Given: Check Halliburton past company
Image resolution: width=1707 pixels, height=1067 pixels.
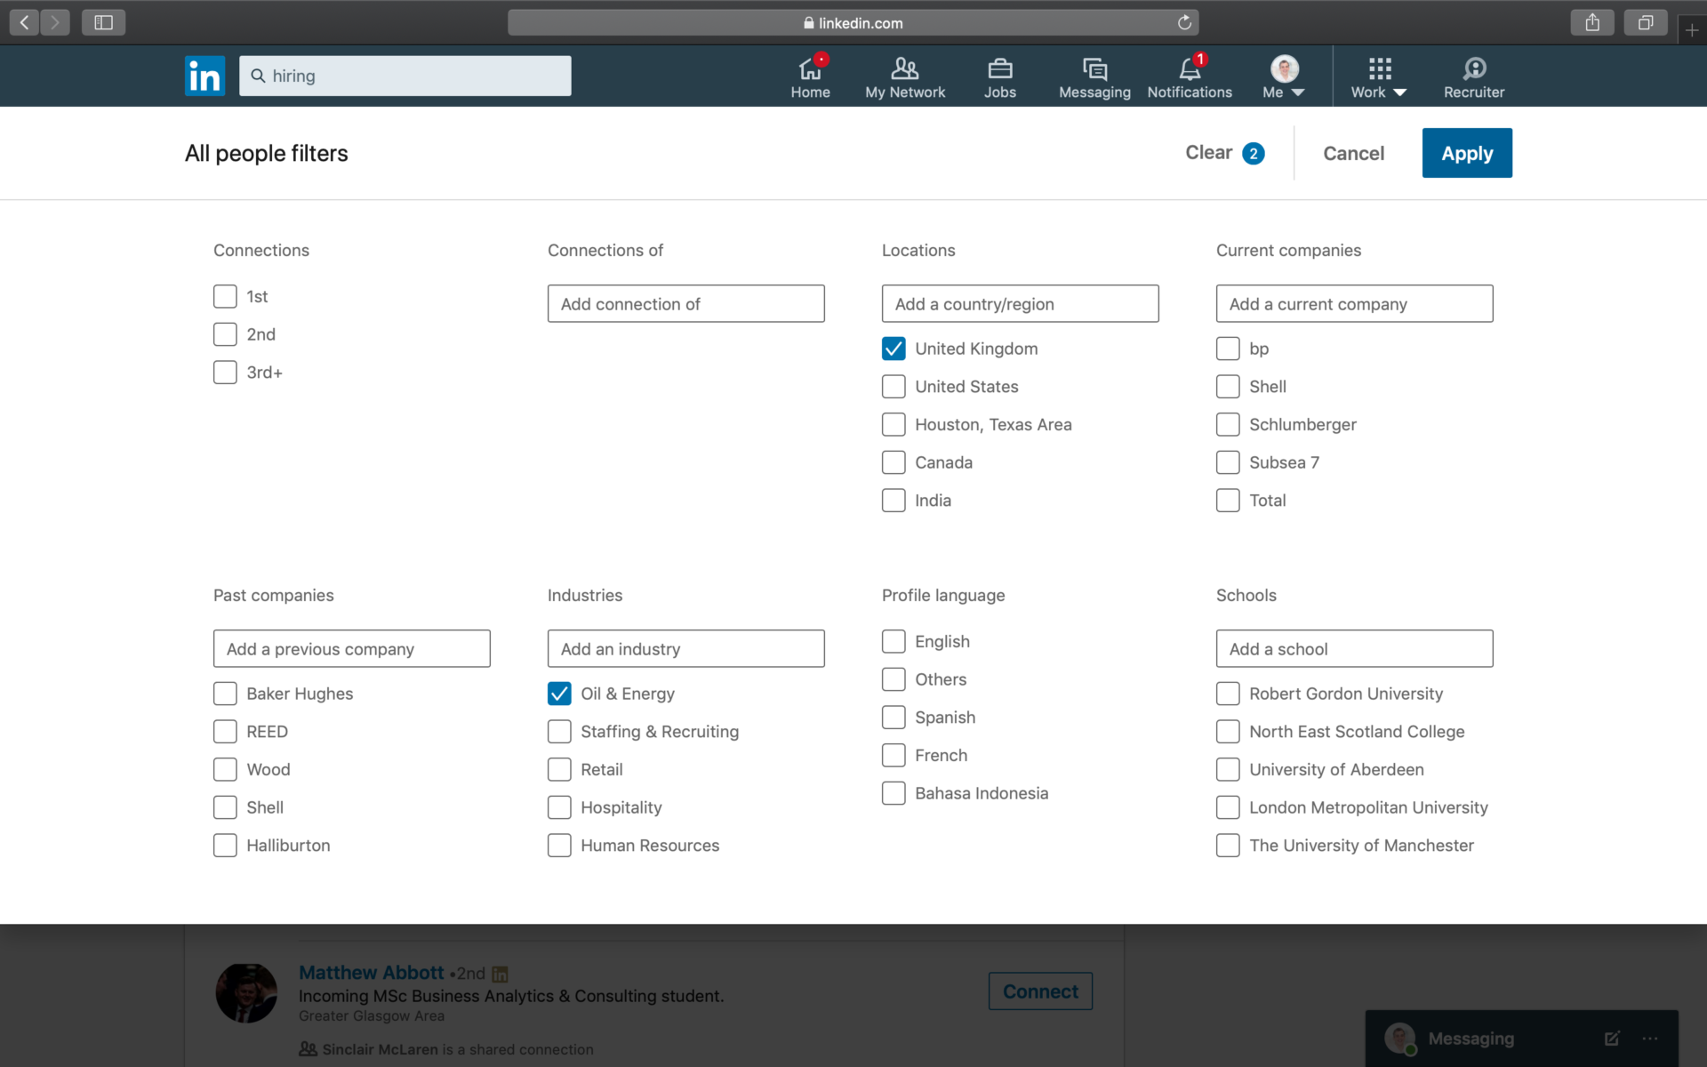Looking at the screenshot, I should point(225,846).
